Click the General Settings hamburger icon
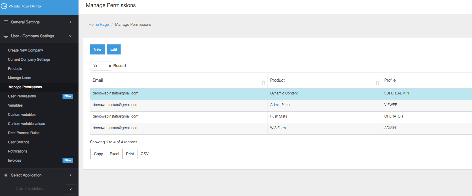The width and height of the screenshot is (472, 196). click(x=6, y=22)
